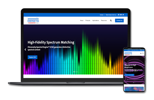
Task: Tap the search icon on the phone header
Action: pos(141,53)
